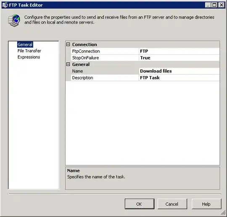Select the General page in left list
Image resolution: width=227 pixels, height=217 pixels.
click(25, 45)
